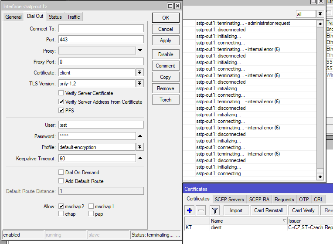Click the Keepalive Timeout field
333x244 pixels.
97,158
